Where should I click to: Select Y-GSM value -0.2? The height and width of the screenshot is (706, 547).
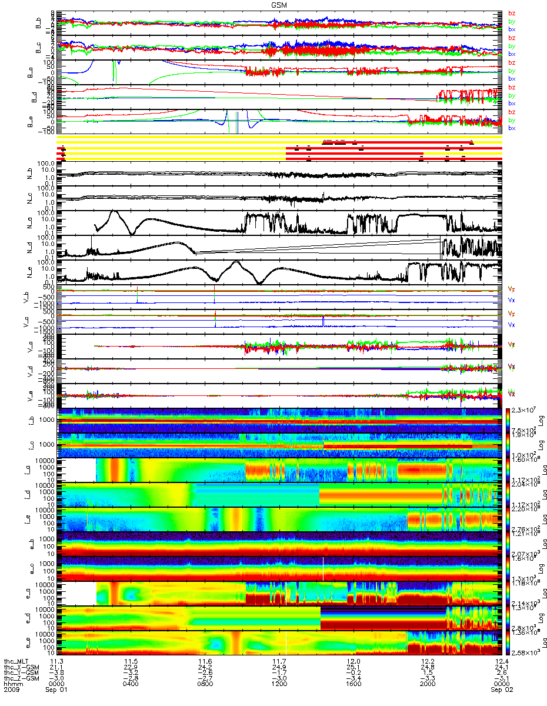(352, 673)
